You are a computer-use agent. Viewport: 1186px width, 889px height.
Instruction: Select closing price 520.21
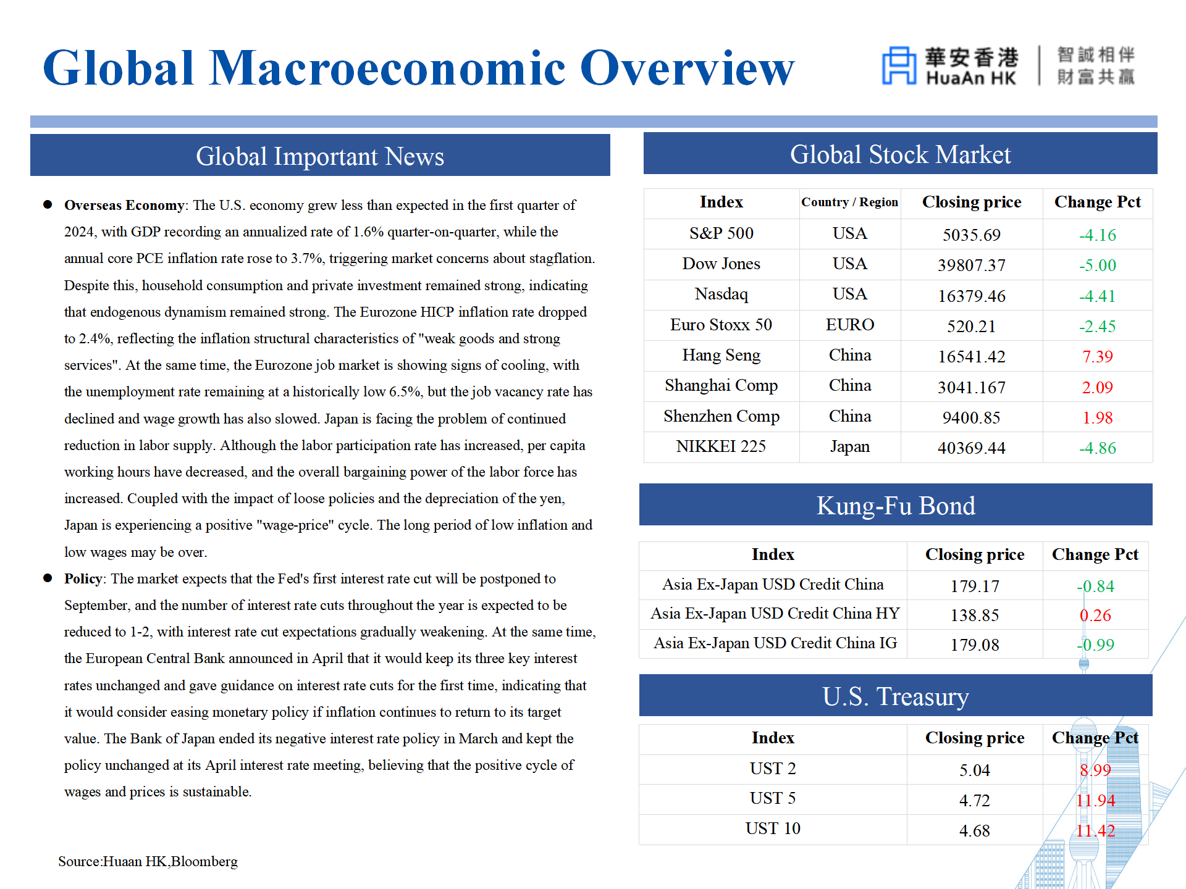pyautogui.click(x=972, y=326)
